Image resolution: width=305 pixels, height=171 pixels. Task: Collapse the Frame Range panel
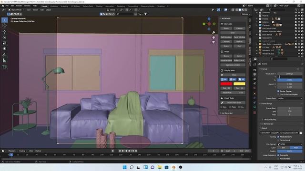coord(260,104)
